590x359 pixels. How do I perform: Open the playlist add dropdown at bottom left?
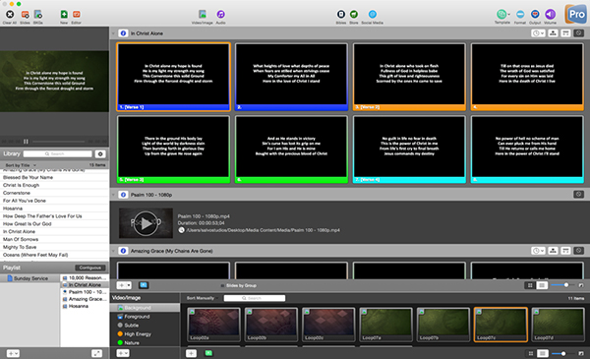13,353
